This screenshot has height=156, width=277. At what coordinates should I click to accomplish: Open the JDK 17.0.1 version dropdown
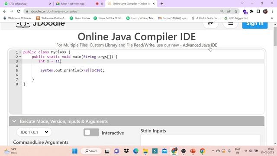pos(34,132)
